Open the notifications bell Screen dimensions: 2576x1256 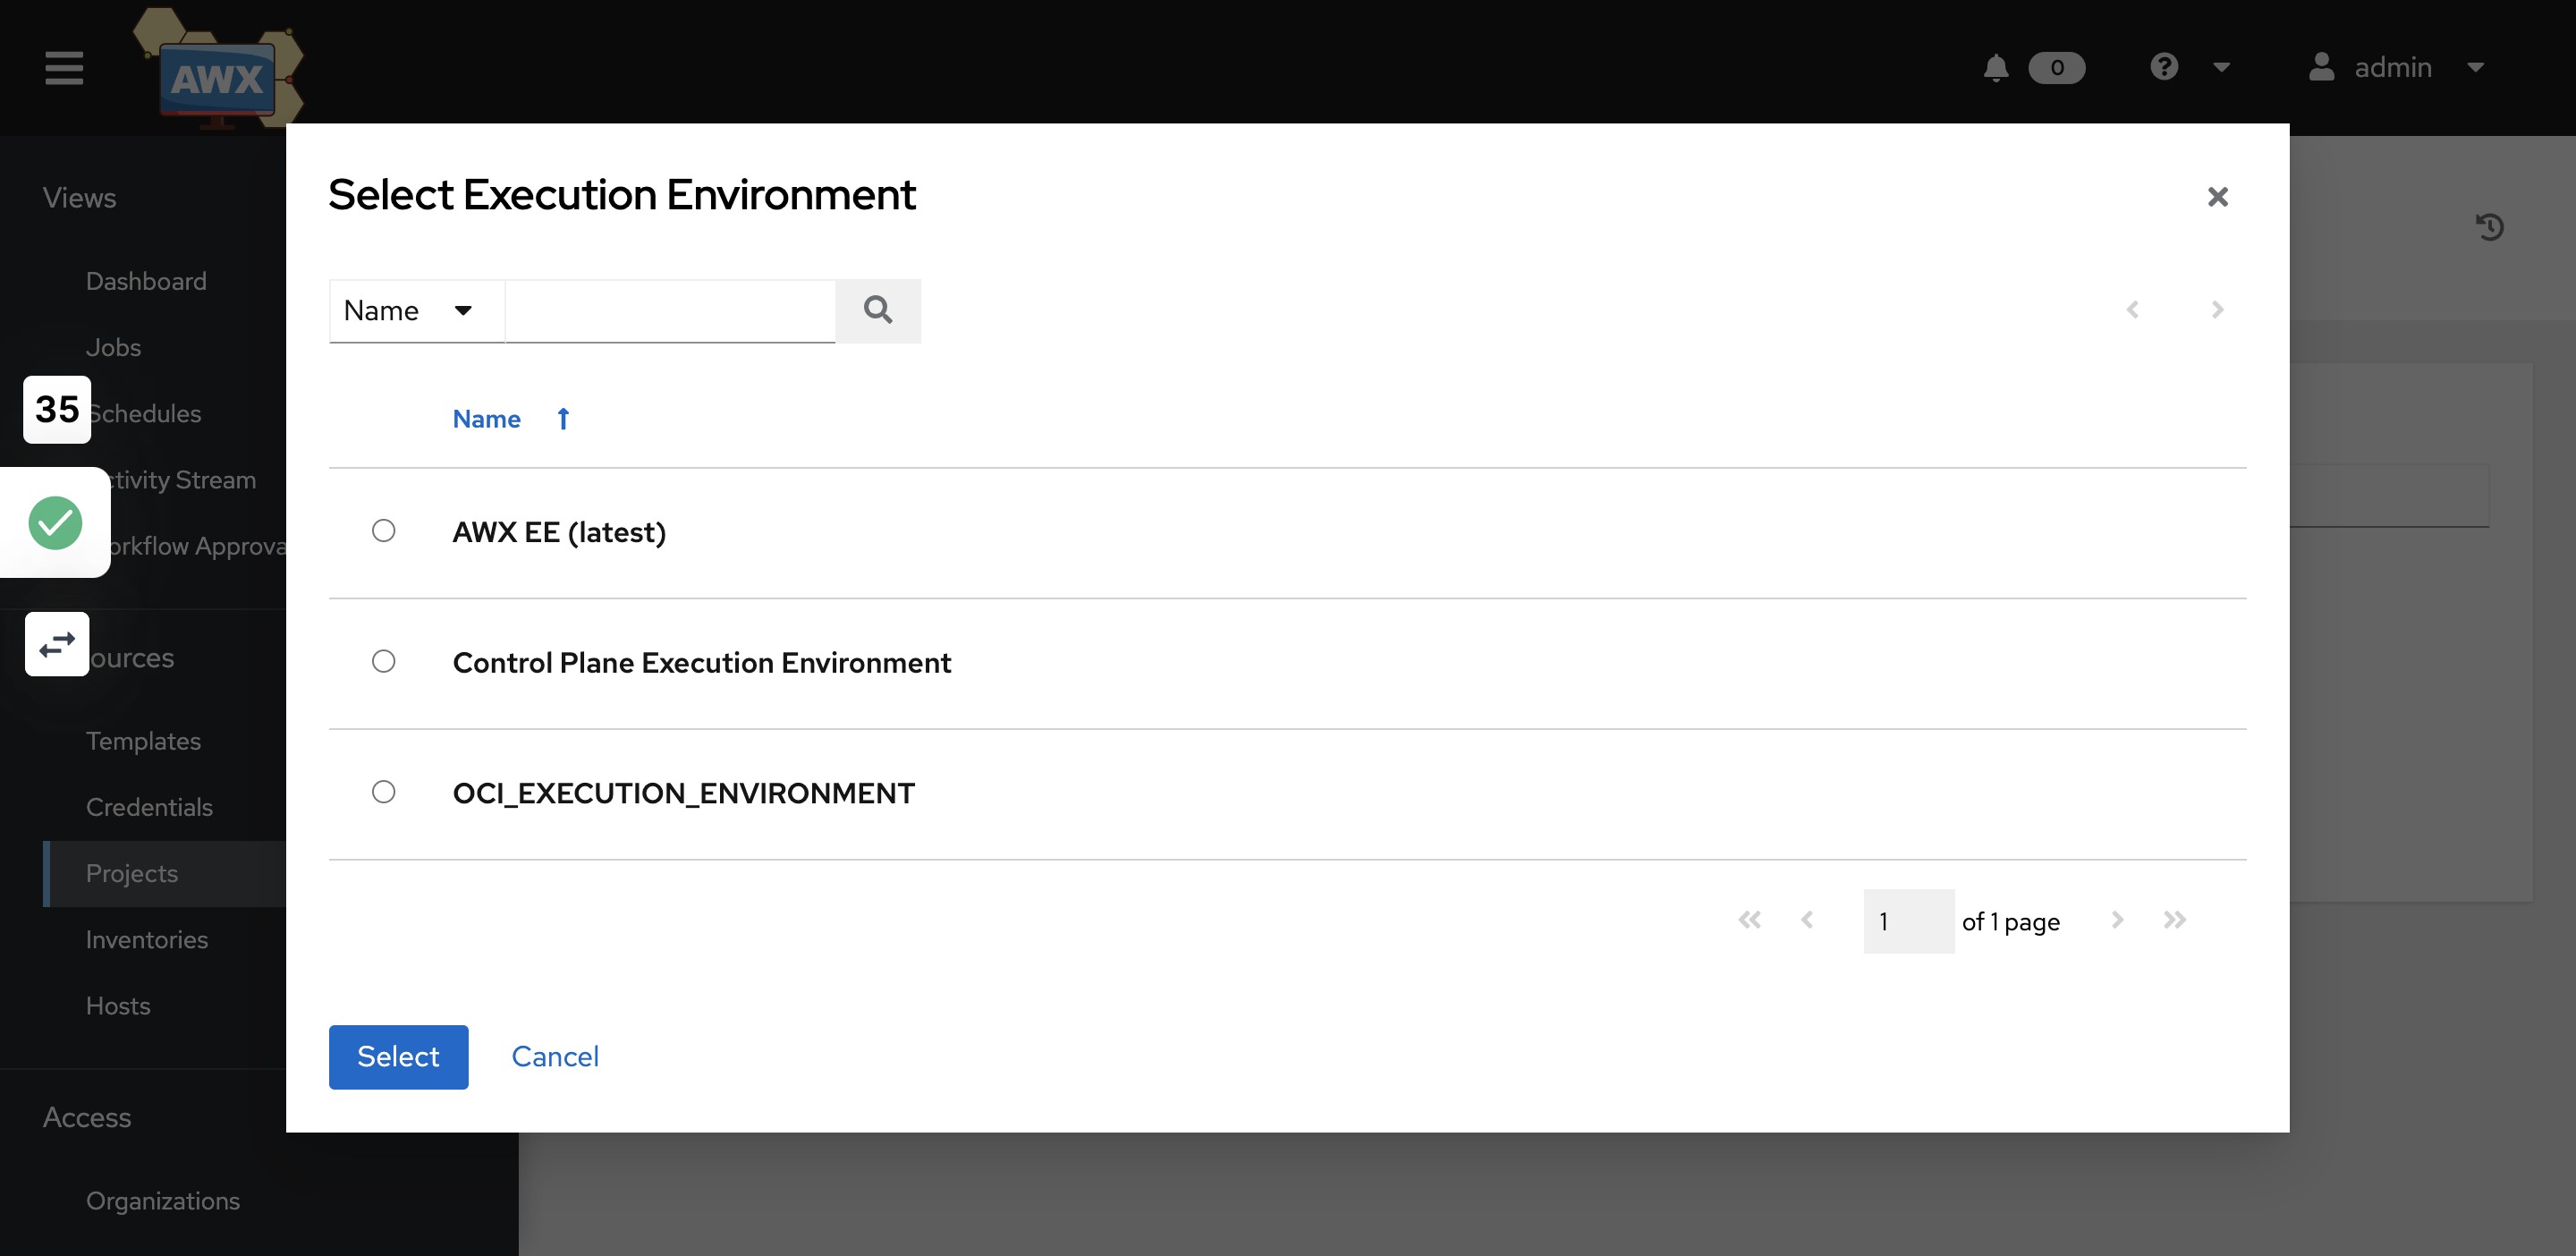(x=1995, y=68)
